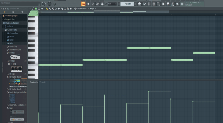Toggle auto scrolling arrow button

(88, 4)
